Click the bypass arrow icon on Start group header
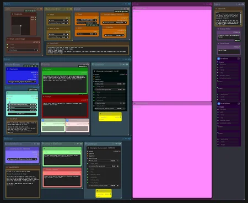The width and height of the screenshot is (248, 203). (x=126, y=4)
